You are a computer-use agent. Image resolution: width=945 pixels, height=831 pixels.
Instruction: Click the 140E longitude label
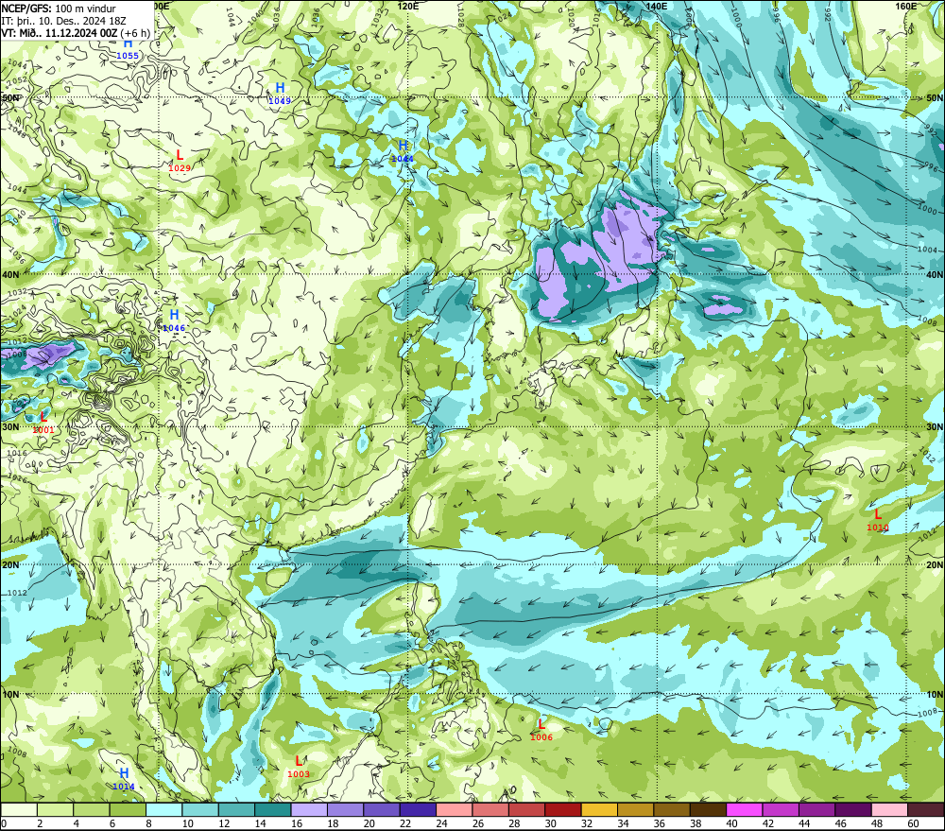[657, 6]
